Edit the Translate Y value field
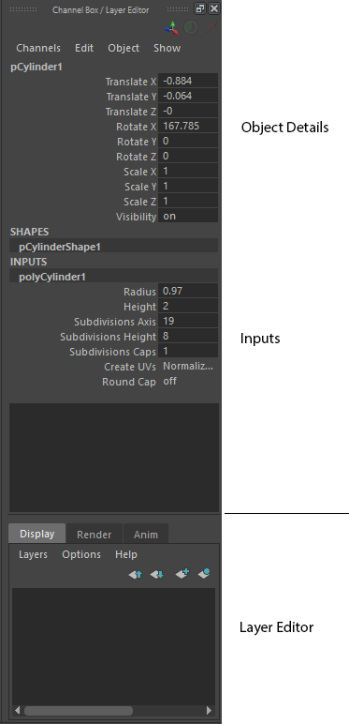The width and height of the screenshot is (349, 724). (188, 96)
